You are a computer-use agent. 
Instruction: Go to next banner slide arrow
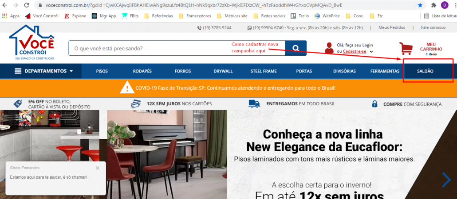pyautogui.click(x=446, y=179)
